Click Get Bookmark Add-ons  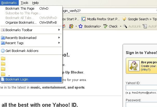click(31, 51)
